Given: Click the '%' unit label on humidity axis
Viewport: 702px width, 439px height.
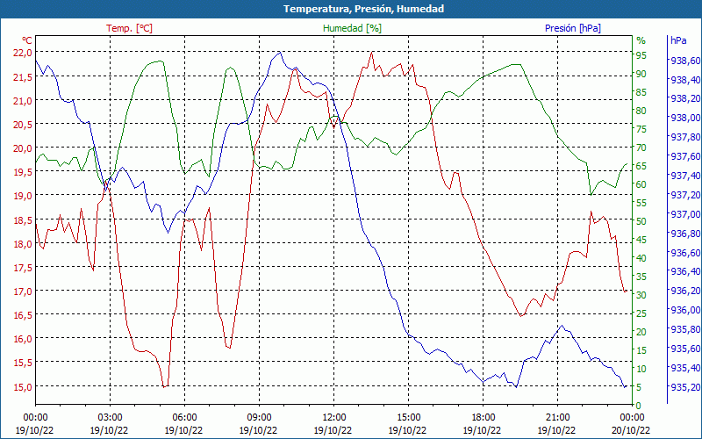Looking at the screenshot, I should point(641,40).
